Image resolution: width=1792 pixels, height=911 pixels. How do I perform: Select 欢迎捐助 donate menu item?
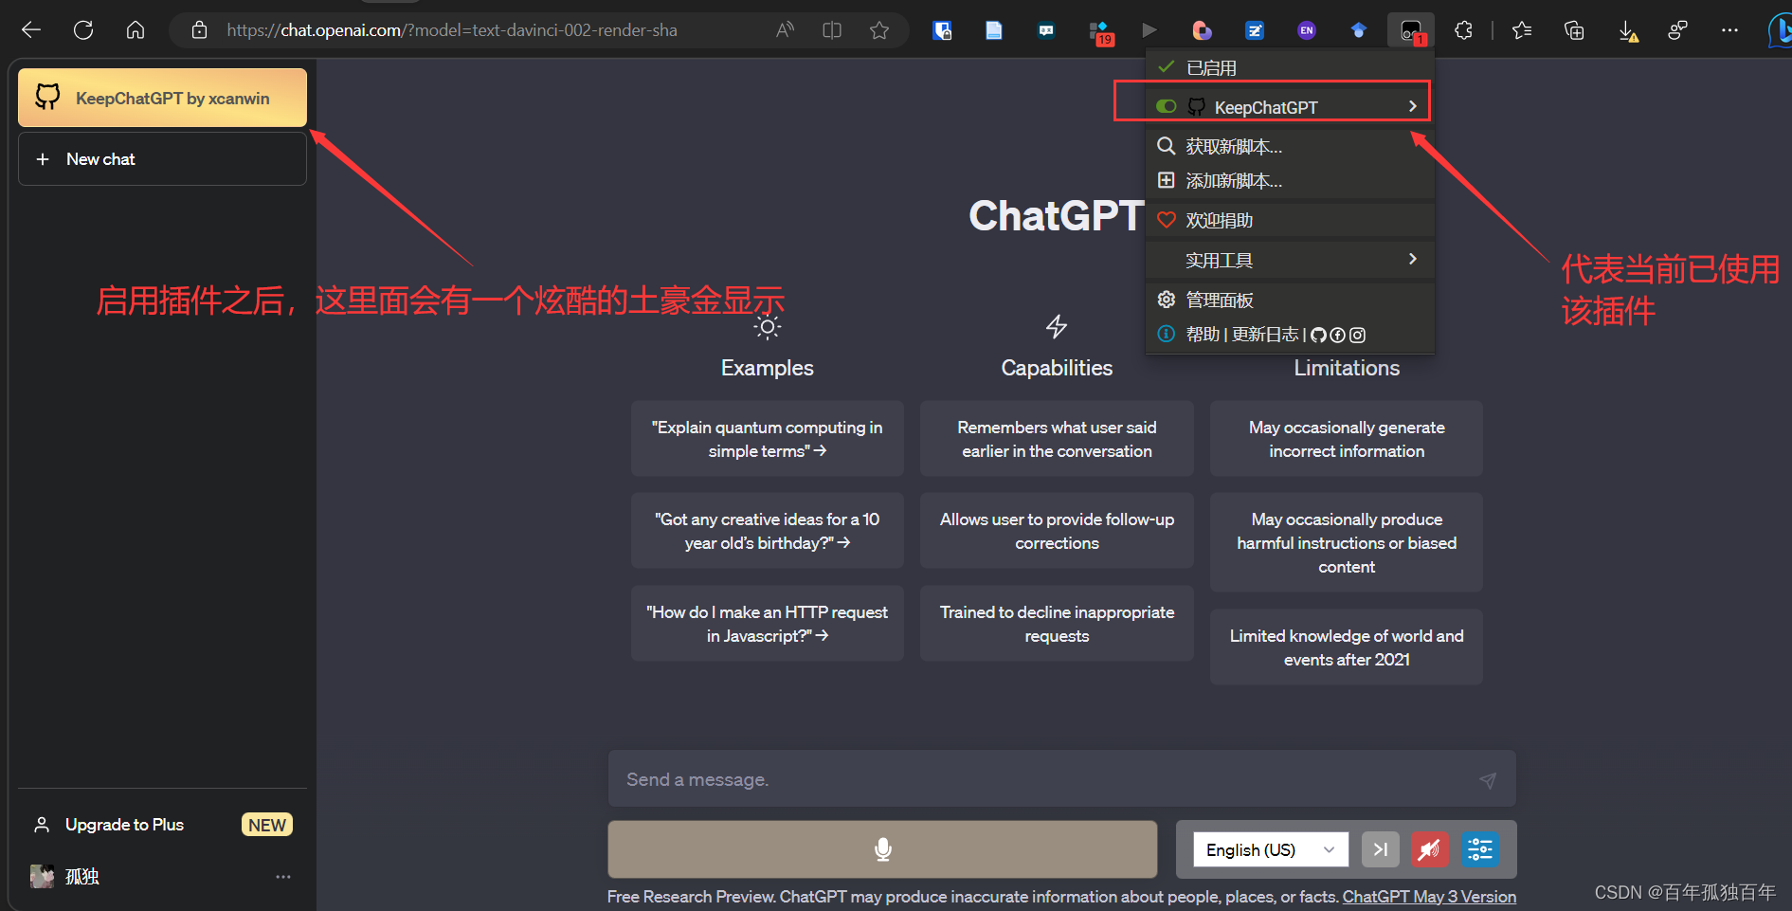click(x=1290, y=220)
